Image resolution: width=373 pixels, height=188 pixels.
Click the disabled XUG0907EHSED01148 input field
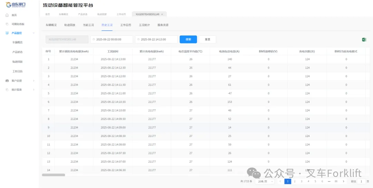67,39
